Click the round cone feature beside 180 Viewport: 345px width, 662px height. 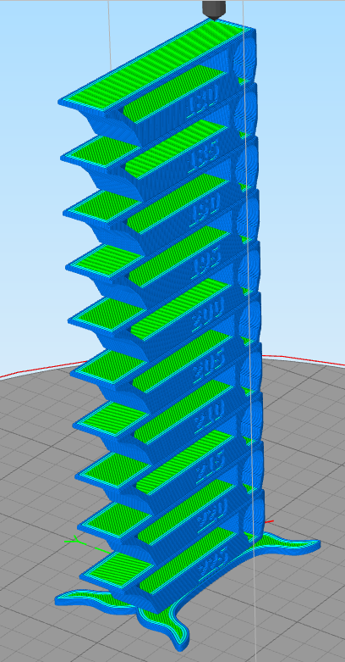244,59
